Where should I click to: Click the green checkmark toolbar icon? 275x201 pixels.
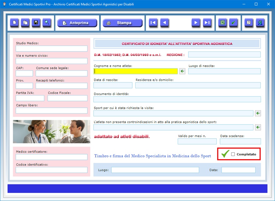(233, 23)
